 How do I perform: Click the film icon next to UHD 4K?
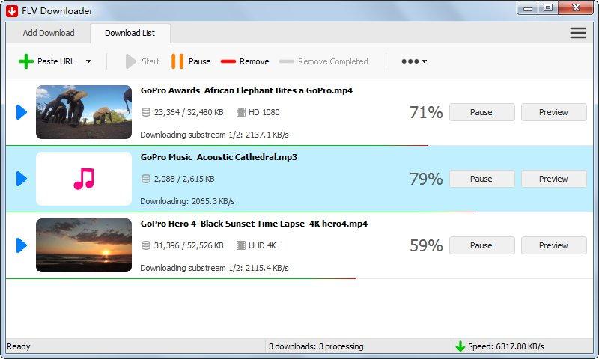coord(240,245)
